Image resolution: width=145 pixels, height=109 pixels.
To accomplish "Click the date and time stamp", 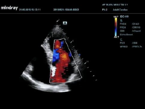I will pos(30,10).
